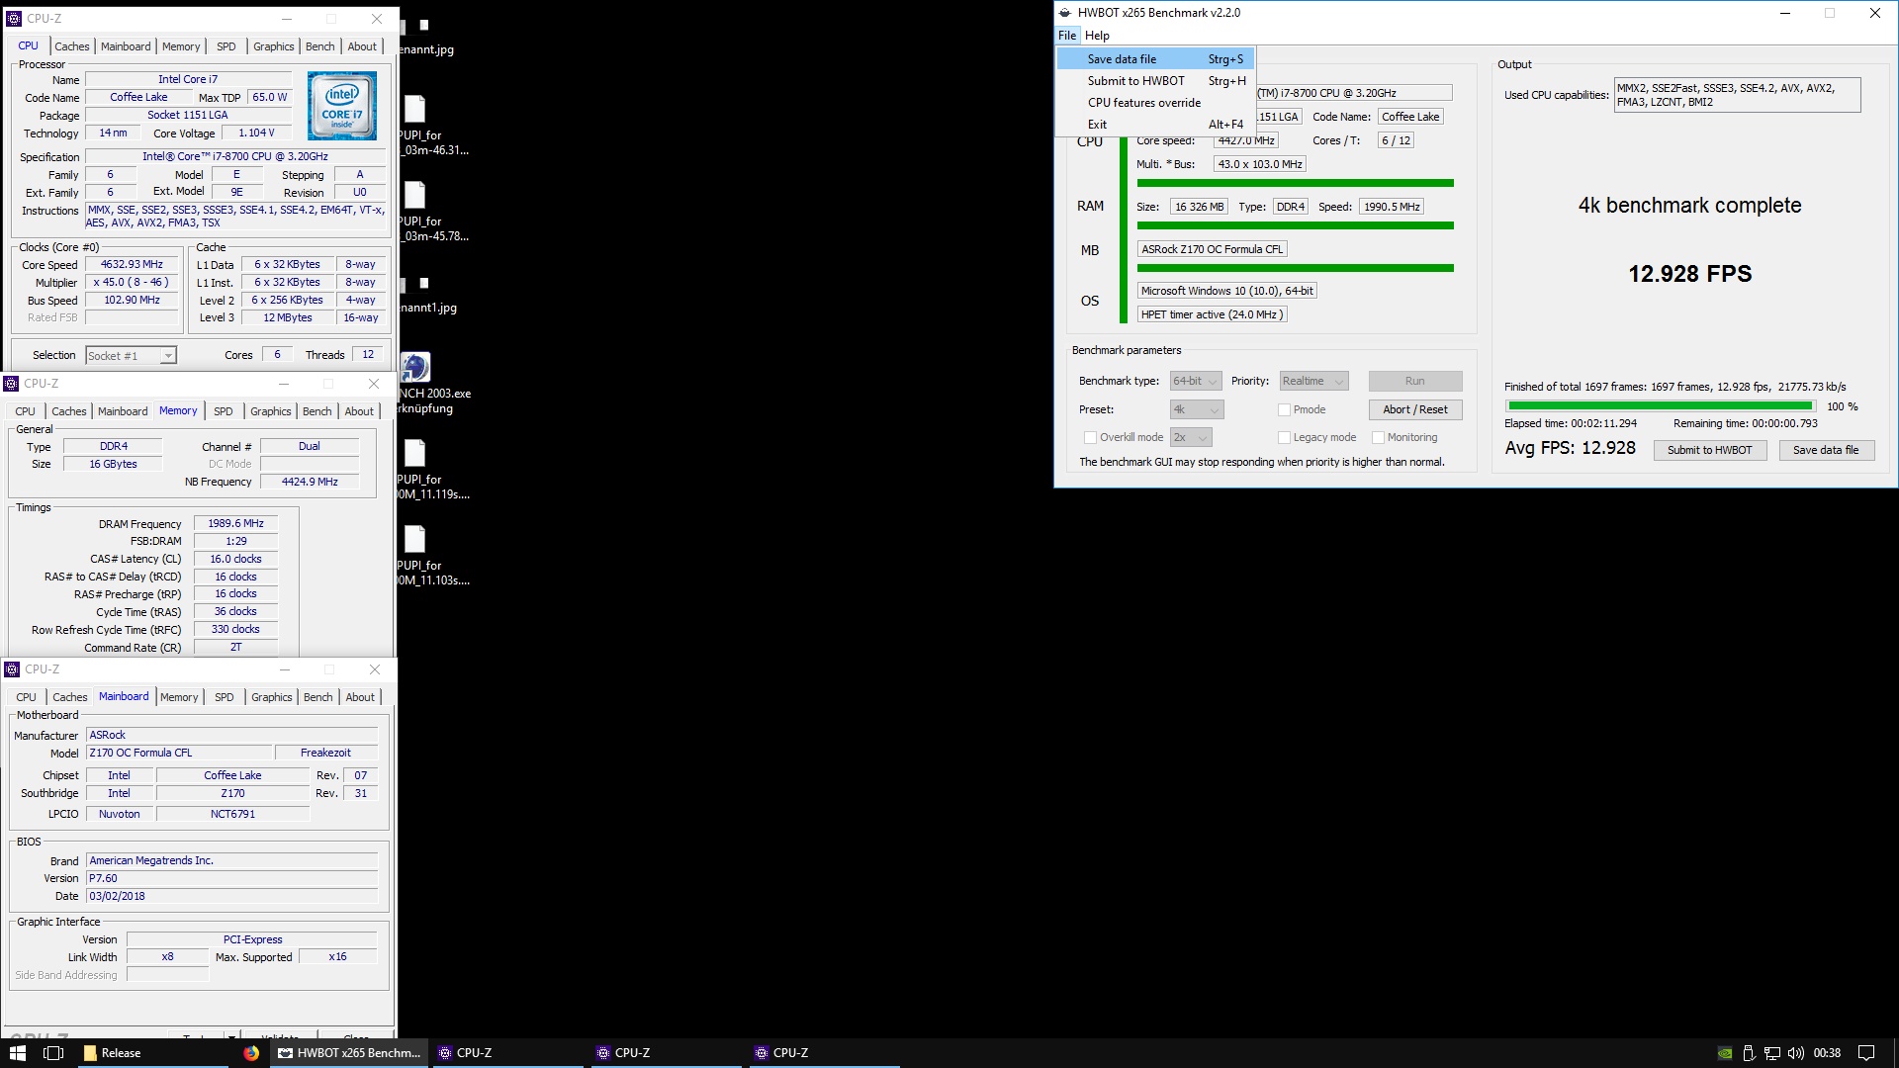Viewport: 1899px width, 1068px height.
Task: Click Save data file button in Output
Action: click(1825, 450)
